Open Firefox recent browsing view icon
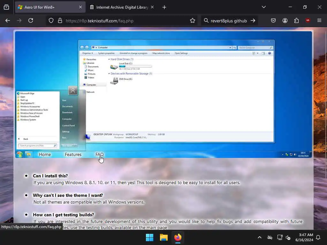The height and width of the screenshot is (245, 327). 6,7
